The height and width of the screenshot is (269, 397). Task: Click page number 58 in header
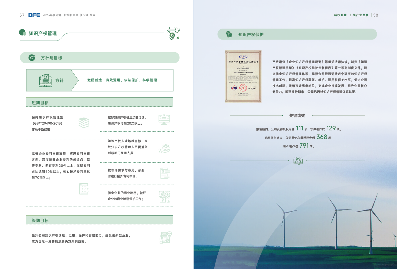(376, 15)
